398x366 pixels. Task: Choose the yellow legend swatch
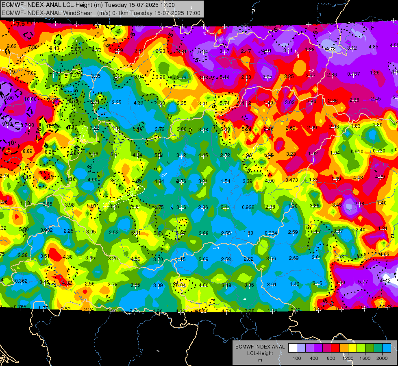click(x=352, y=348)
